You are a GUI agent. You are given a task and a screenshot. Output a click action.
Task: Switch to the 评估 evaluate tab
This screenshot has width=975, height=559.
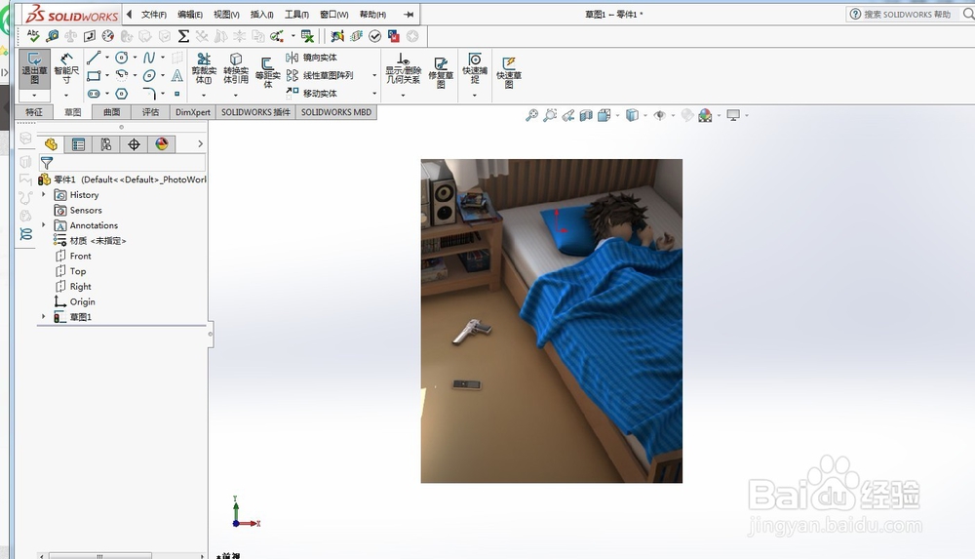pos(150,112)
